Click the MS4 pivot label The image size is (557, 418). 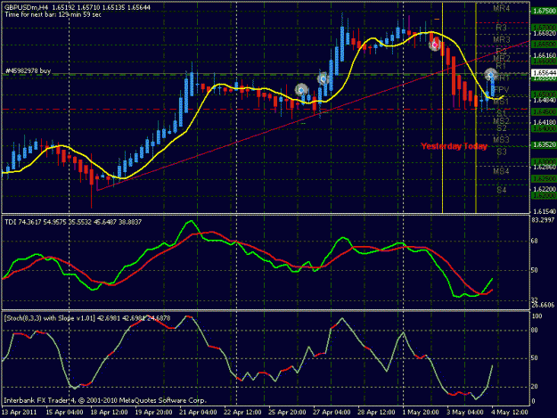pos(501,171)
